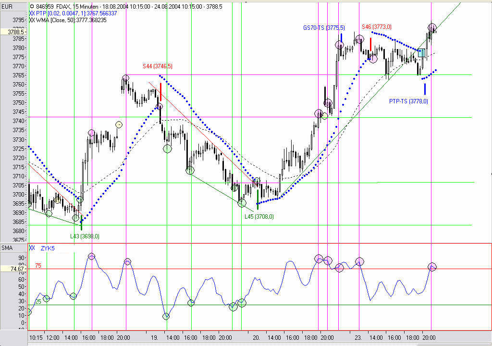Click the 74.67 oscillator value marker

[x=13, y=269]
